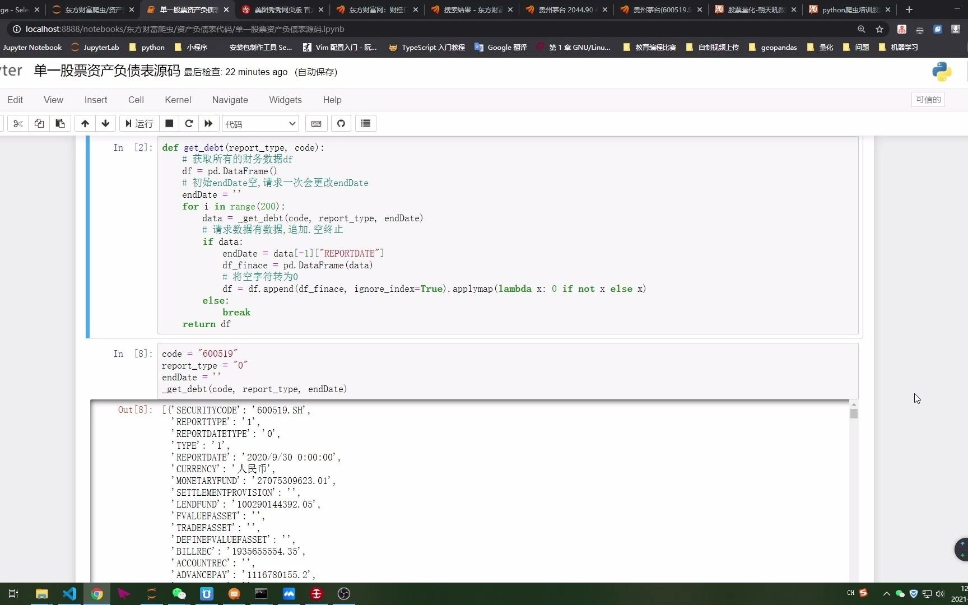Switch to 搜索结果 - 东方财富 browser tab
This screenshot has width=968, height=605.
472,10
